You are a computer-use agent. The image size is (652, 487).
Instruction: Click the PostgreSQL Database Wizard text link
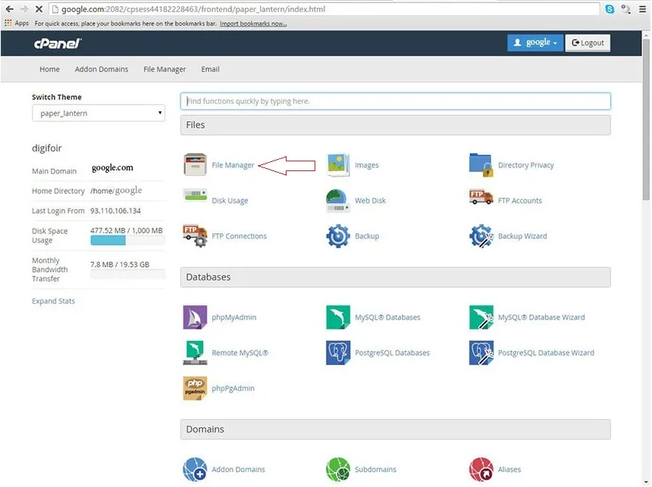click(546, 353)
